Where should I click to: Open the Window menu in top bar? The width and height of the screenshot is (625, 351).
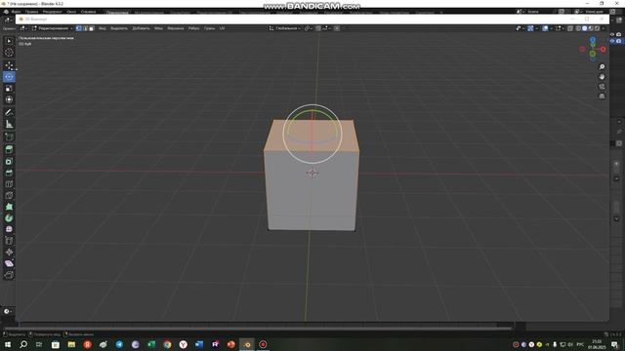coord(71,12)
